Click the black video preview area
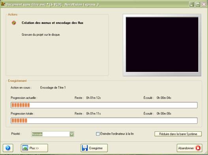 [x=162, y=45]
